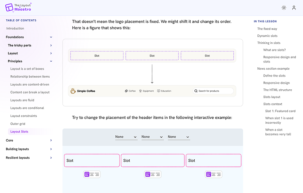Toggle alignment control under first slot
The width and height of the screenshot is (303, 193).
[x=92, y=174]
